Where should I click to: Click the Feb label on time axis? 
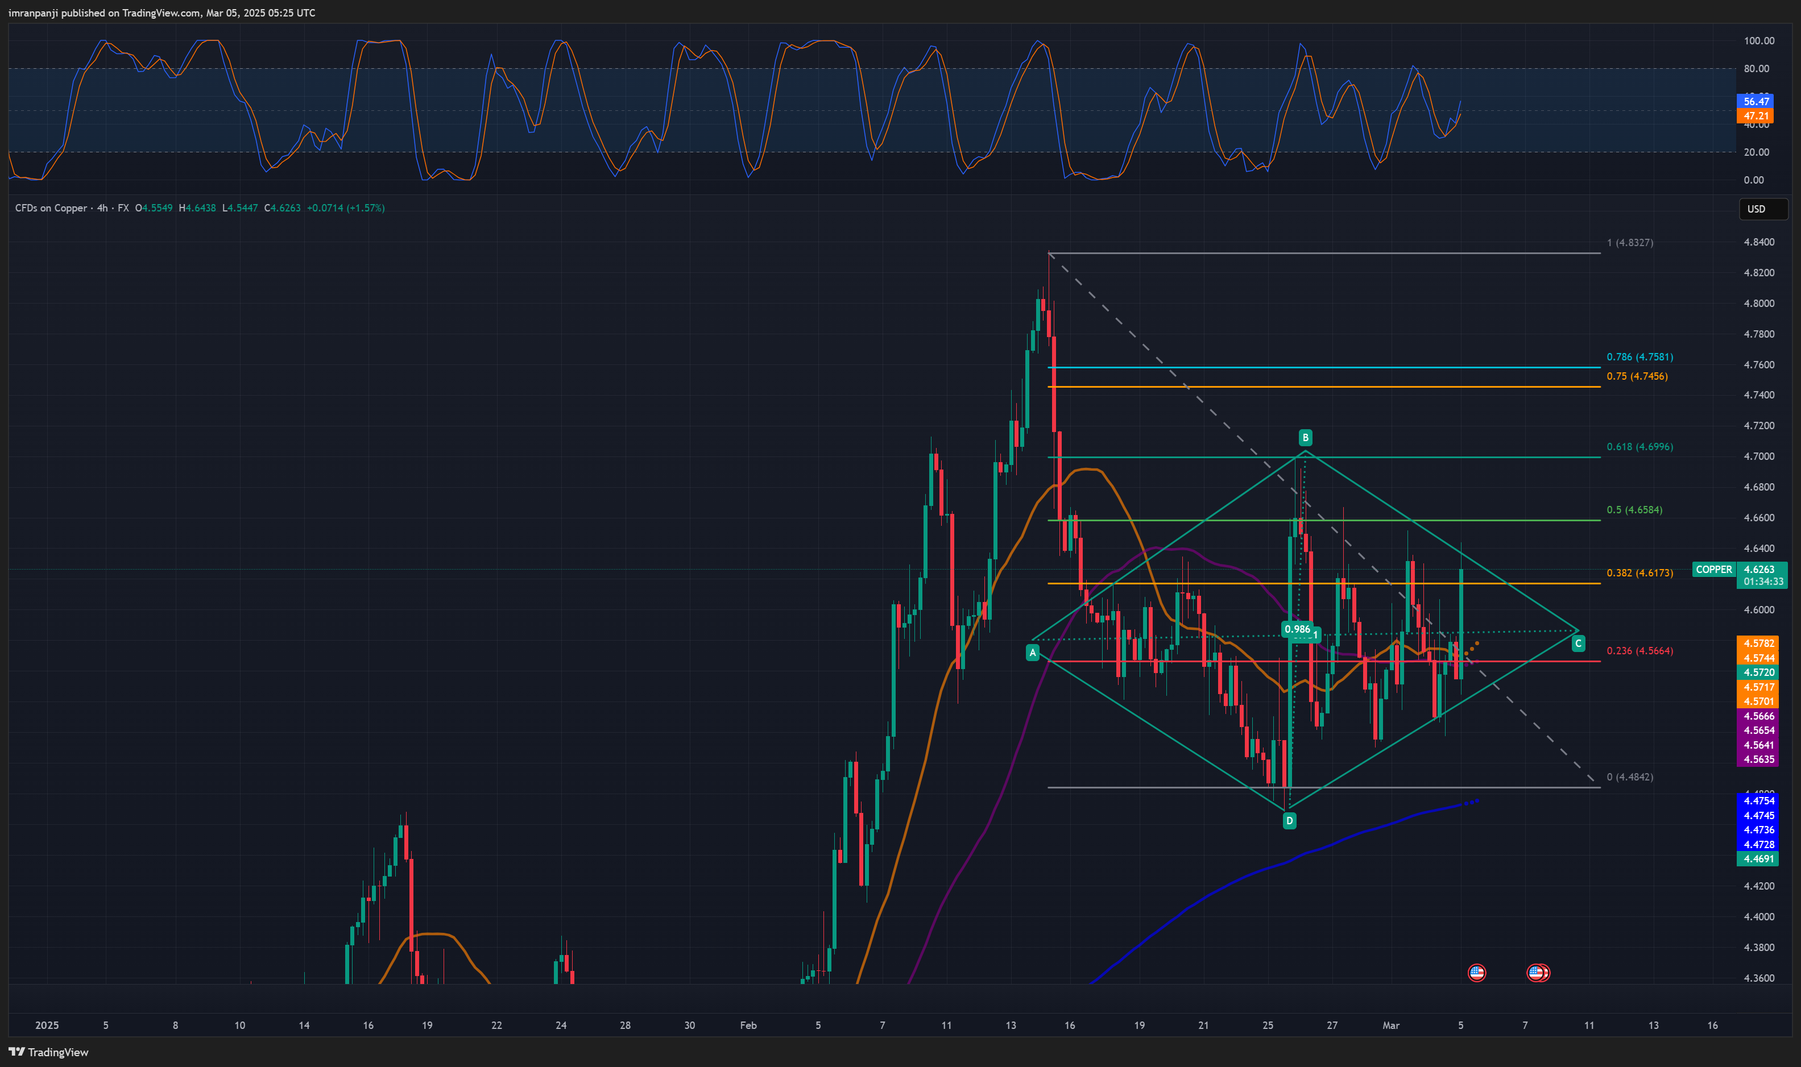pos(748,1026)
